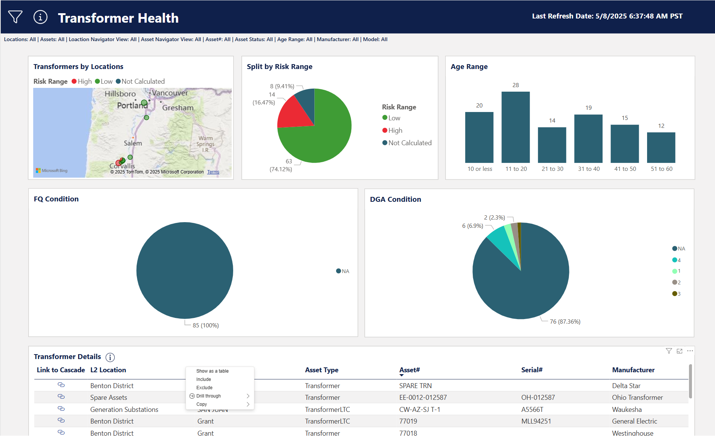Image resolution: width=715 pixels, height=436 pixels.
Task: Open the filter icon in the header
Action: pyautogui.click(x=15, y=17)
